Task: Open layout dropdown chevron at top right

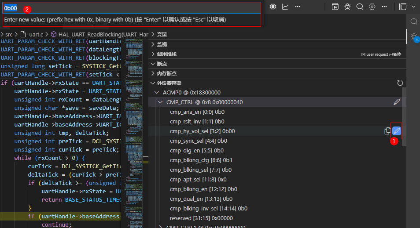Action: pyautogui.click(x=413, y=7)
